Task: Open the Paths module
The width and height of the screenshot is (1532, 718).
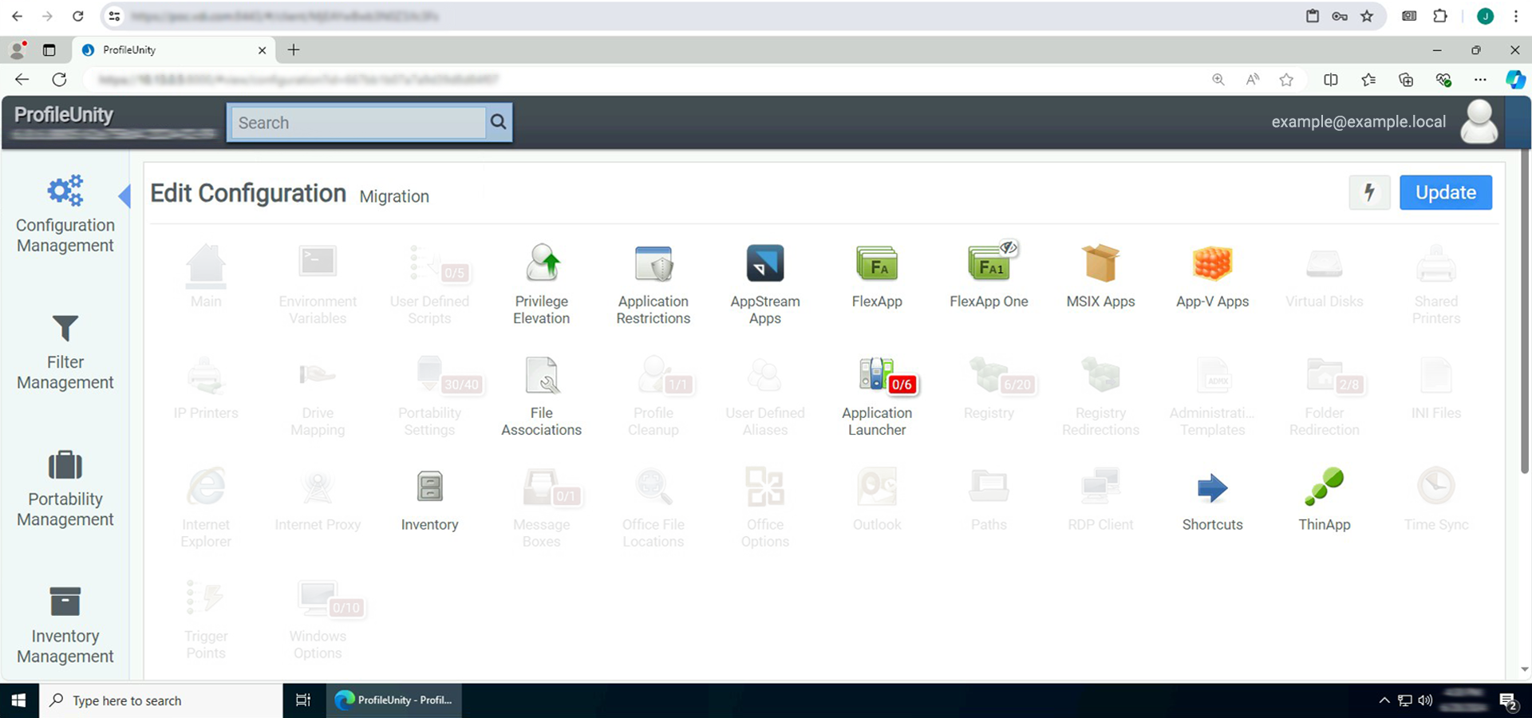Action: click(989, 499)
